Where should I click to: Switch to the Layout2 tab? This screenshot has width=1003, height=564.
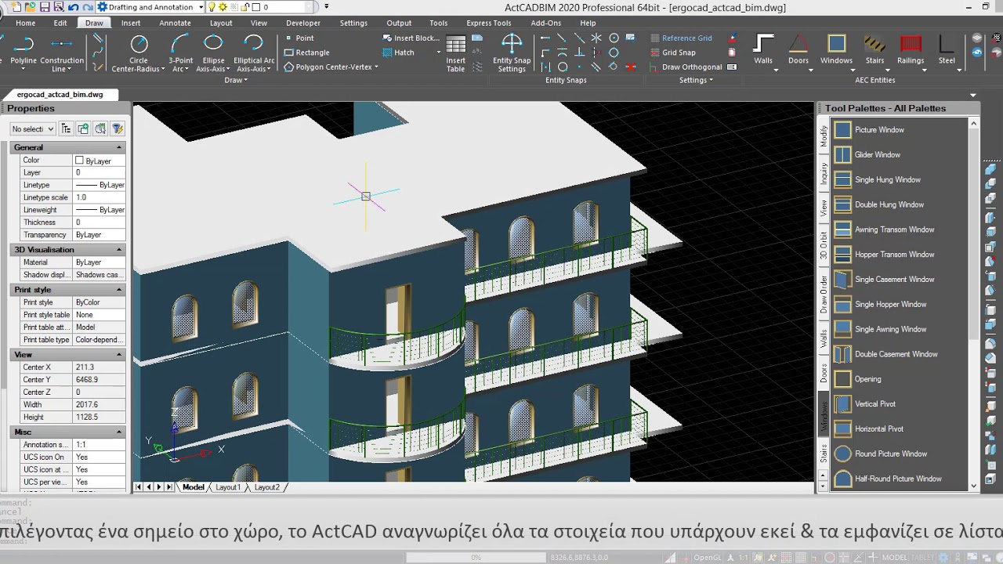[266, 487]
